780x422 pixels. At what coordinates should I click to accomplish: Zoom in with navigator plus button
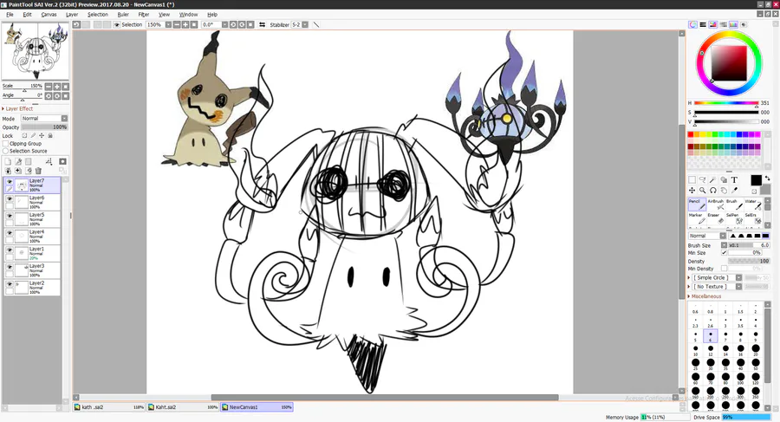[56, 87]
